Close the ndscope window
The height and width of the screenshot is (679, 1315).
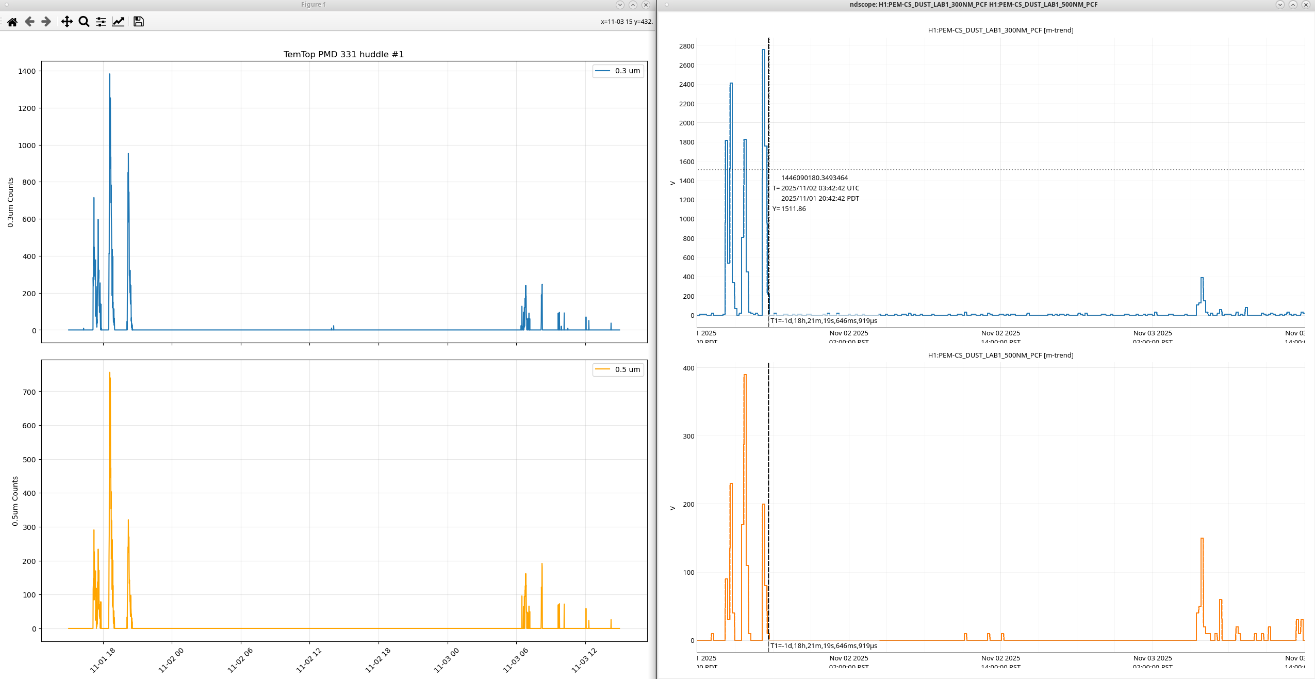1306,5
